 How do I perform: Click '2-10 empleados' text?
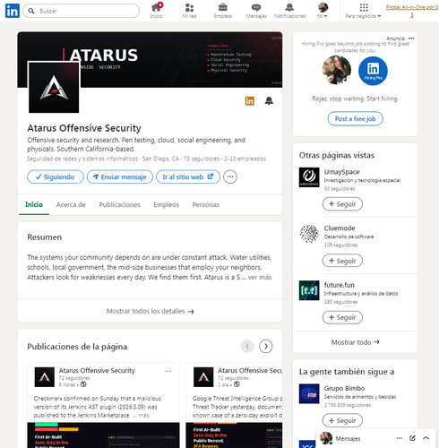point(245,159)
